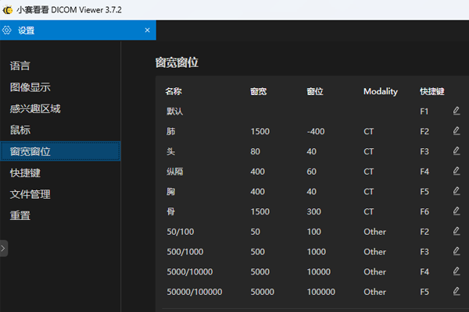Edit the 骨 window preset
Image resolution: width=469 pixels, height=312 pixels.
point(456,211)
